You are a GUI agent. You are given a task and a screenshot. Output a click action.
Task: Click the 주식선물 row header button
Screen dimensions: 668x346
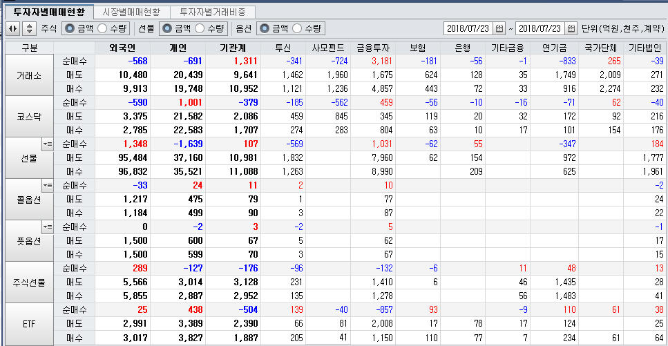pos(30,282)
